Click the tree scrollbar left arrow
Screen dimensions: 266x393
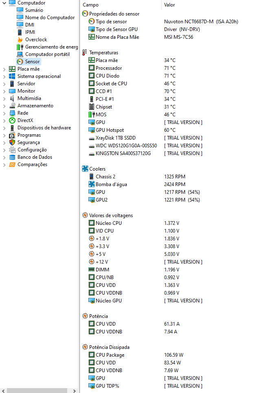click(3, 391)
